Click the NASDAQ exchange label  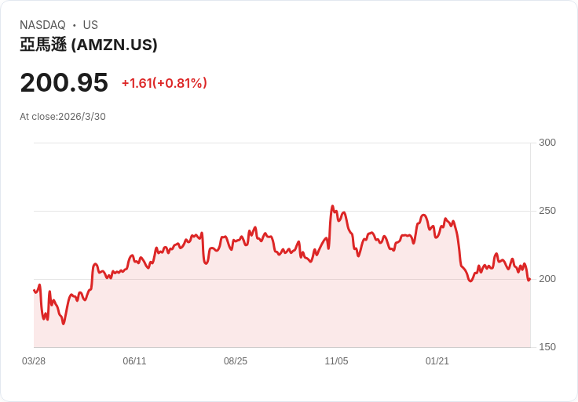[x=42, y=25]
